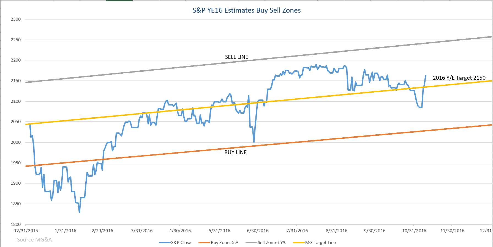
Task: Click the 7/31/2016 x-axis date
Action: coord(297,231)
